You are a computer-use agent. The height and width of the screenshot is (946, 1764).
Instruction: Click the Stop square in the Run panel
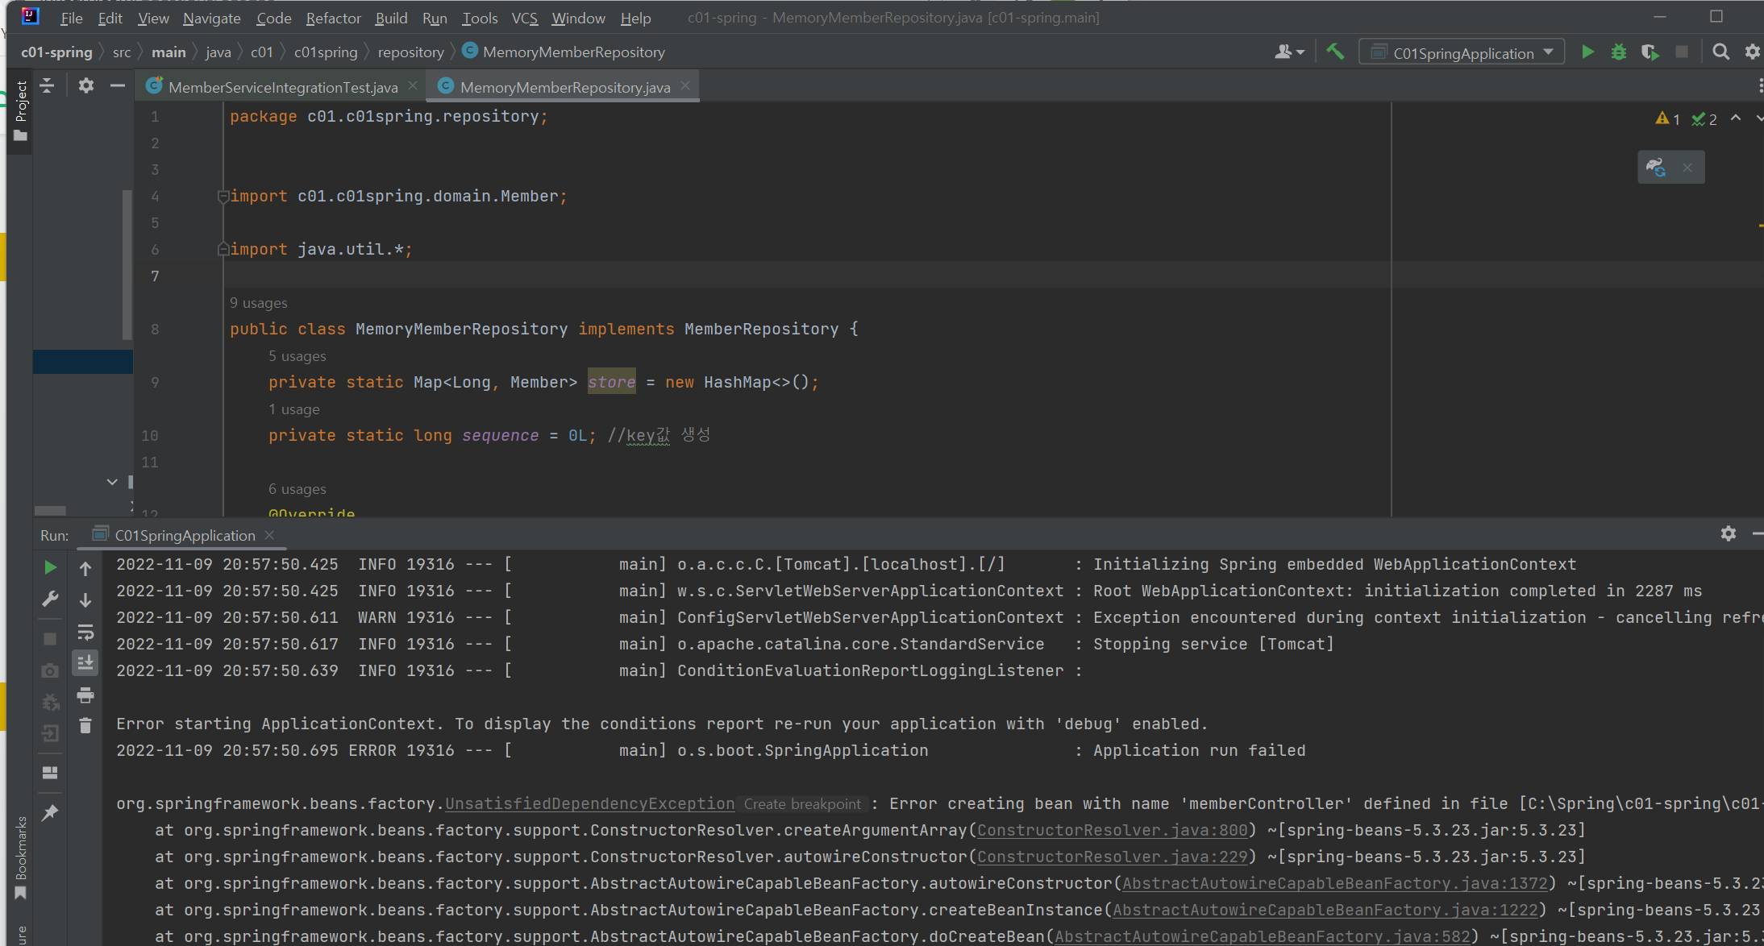tap(50, 639)
